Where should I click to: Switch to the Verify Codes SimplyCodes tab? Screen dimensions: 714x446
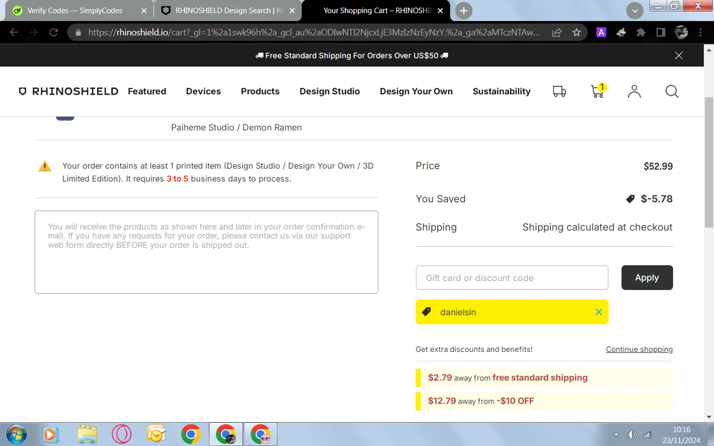click(x=75, y=10)
